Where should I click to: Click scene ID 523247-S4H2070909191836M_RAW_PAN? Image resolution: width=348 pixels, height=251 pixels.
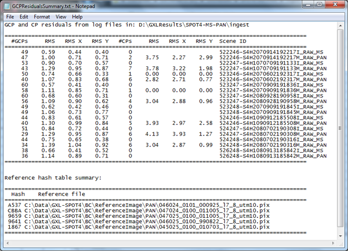point(273,91)
